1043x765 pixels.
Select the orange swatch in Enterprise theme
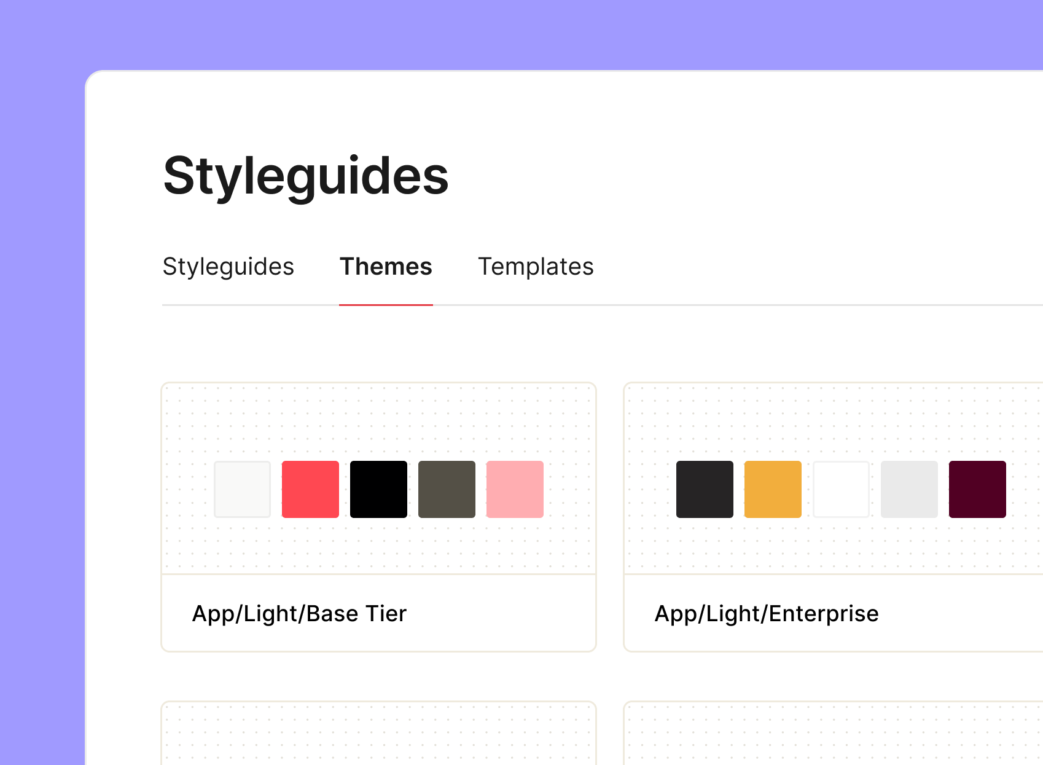click(773, 489)
